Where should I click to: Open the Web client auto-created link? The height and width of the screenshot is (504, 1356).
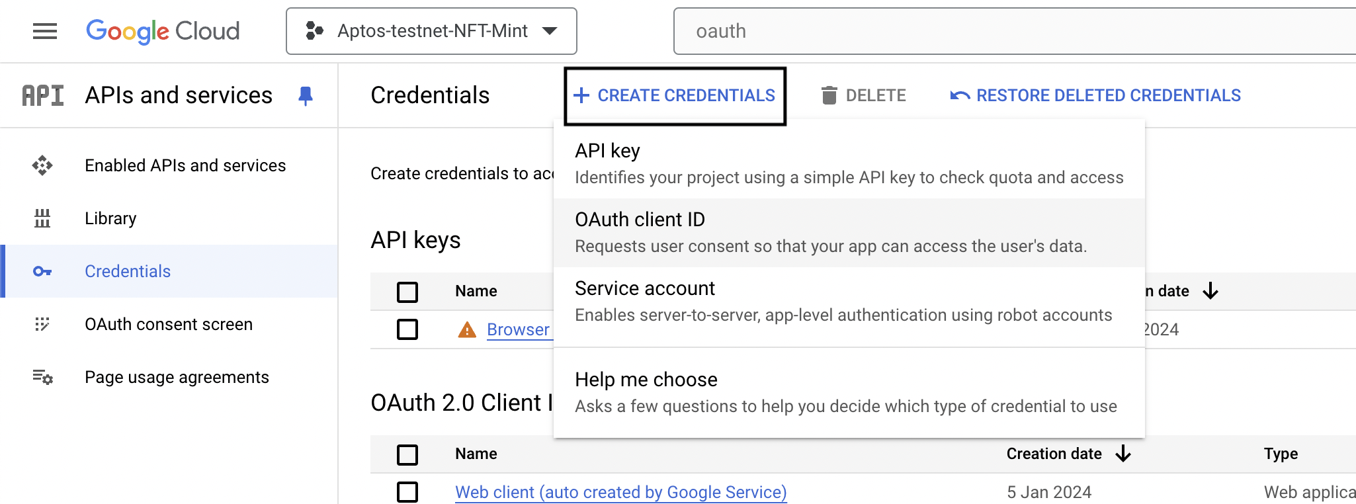[620, 492]
